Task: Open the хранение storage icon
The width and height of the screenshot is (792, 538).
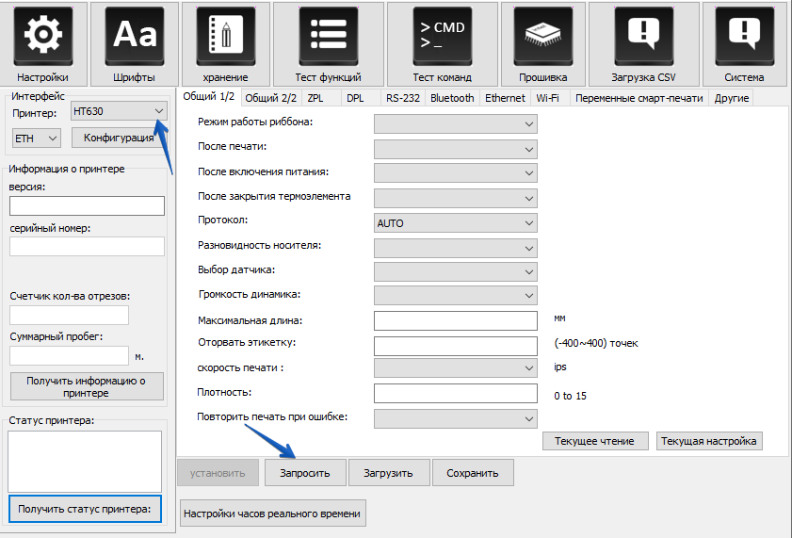Action: point(225,36)
